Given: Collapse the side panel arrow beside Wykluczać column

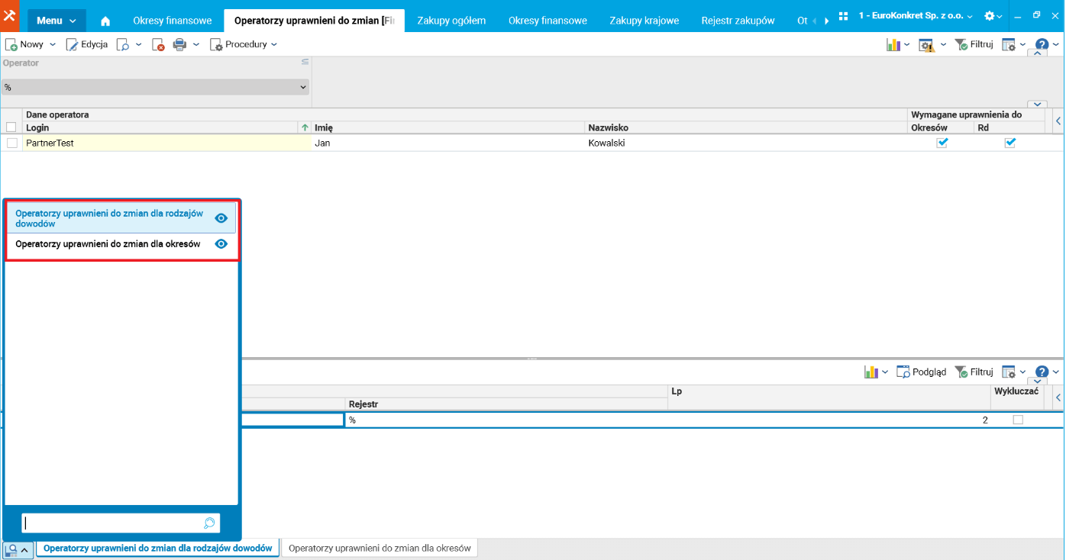Looking at the screenshot, I should 1058,397.
